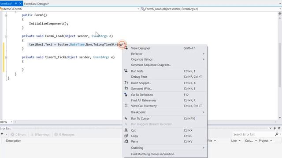The image size is (282, 158).
Task: Choose Generate Sequence Diagram
Action: pos(165,65)
